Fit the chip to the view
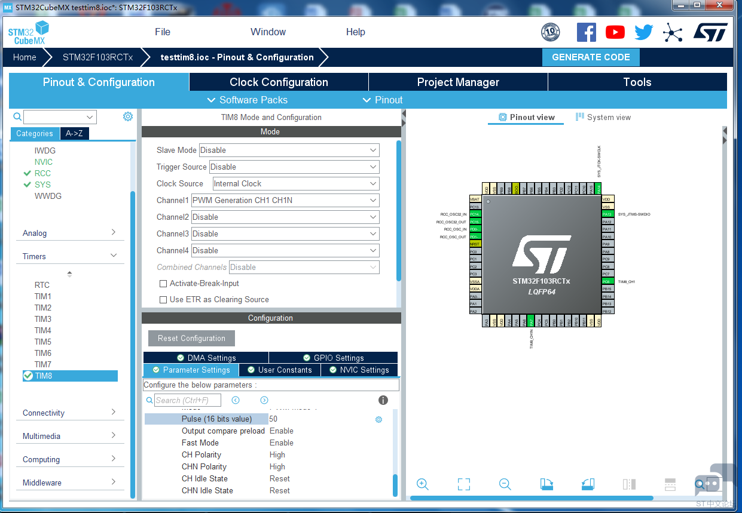Image resolution: width=742 pixels, height=513 pixels. (463, 484)
